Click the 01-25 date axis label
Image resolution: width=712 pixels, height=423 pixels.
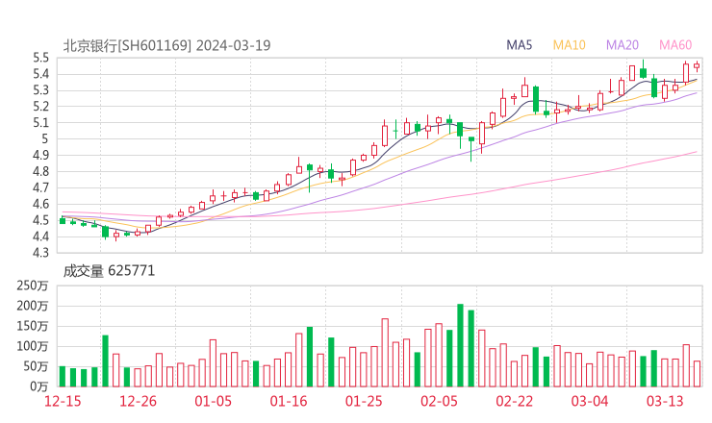364,401
